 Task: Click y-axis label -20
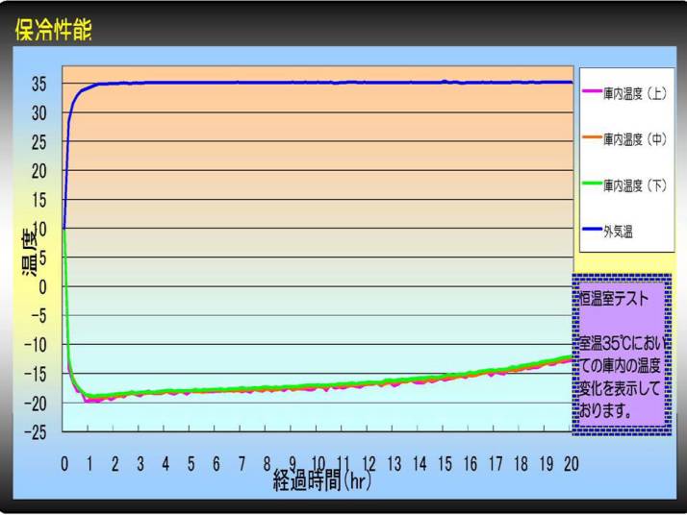[x=35, y=404]
